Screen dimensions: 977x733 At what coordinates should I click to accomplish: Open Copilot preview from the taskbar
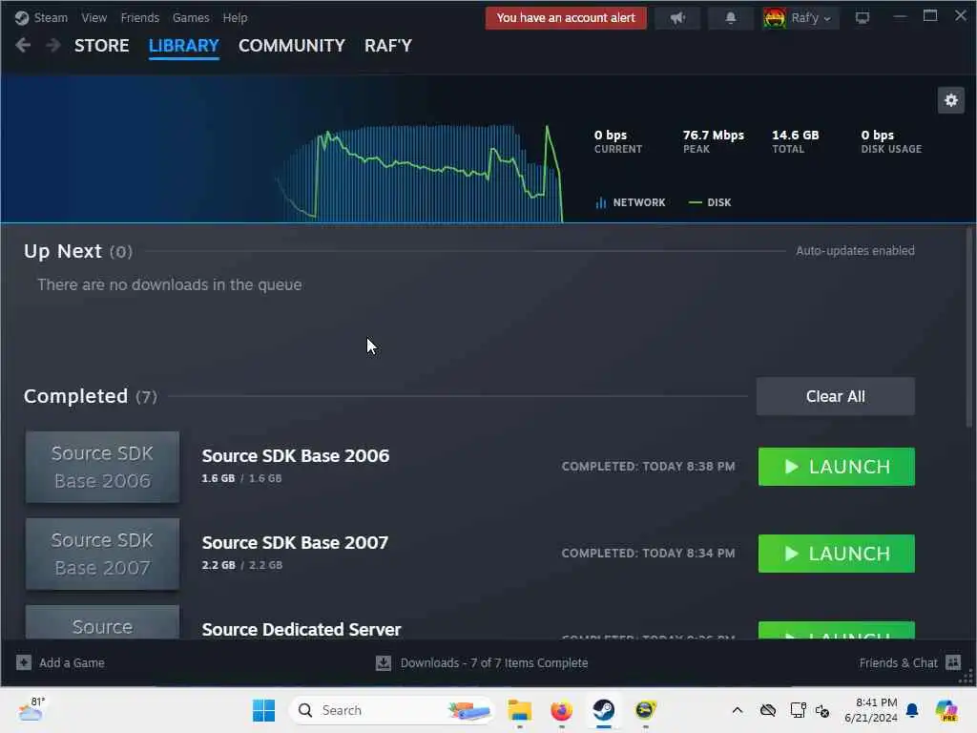pos(946,710)
